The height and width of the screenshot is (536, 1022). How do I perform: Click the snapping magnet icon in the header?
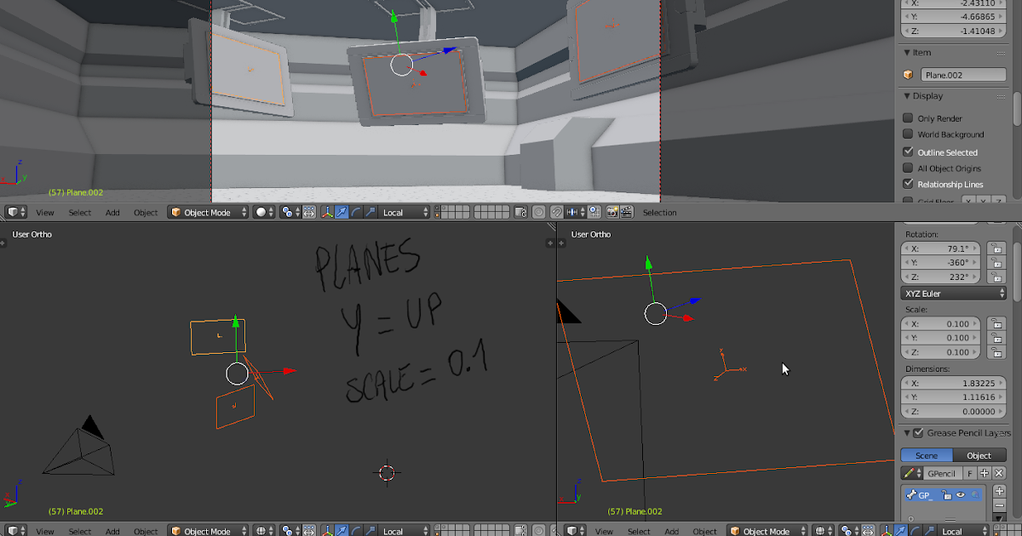click(556, 212)
